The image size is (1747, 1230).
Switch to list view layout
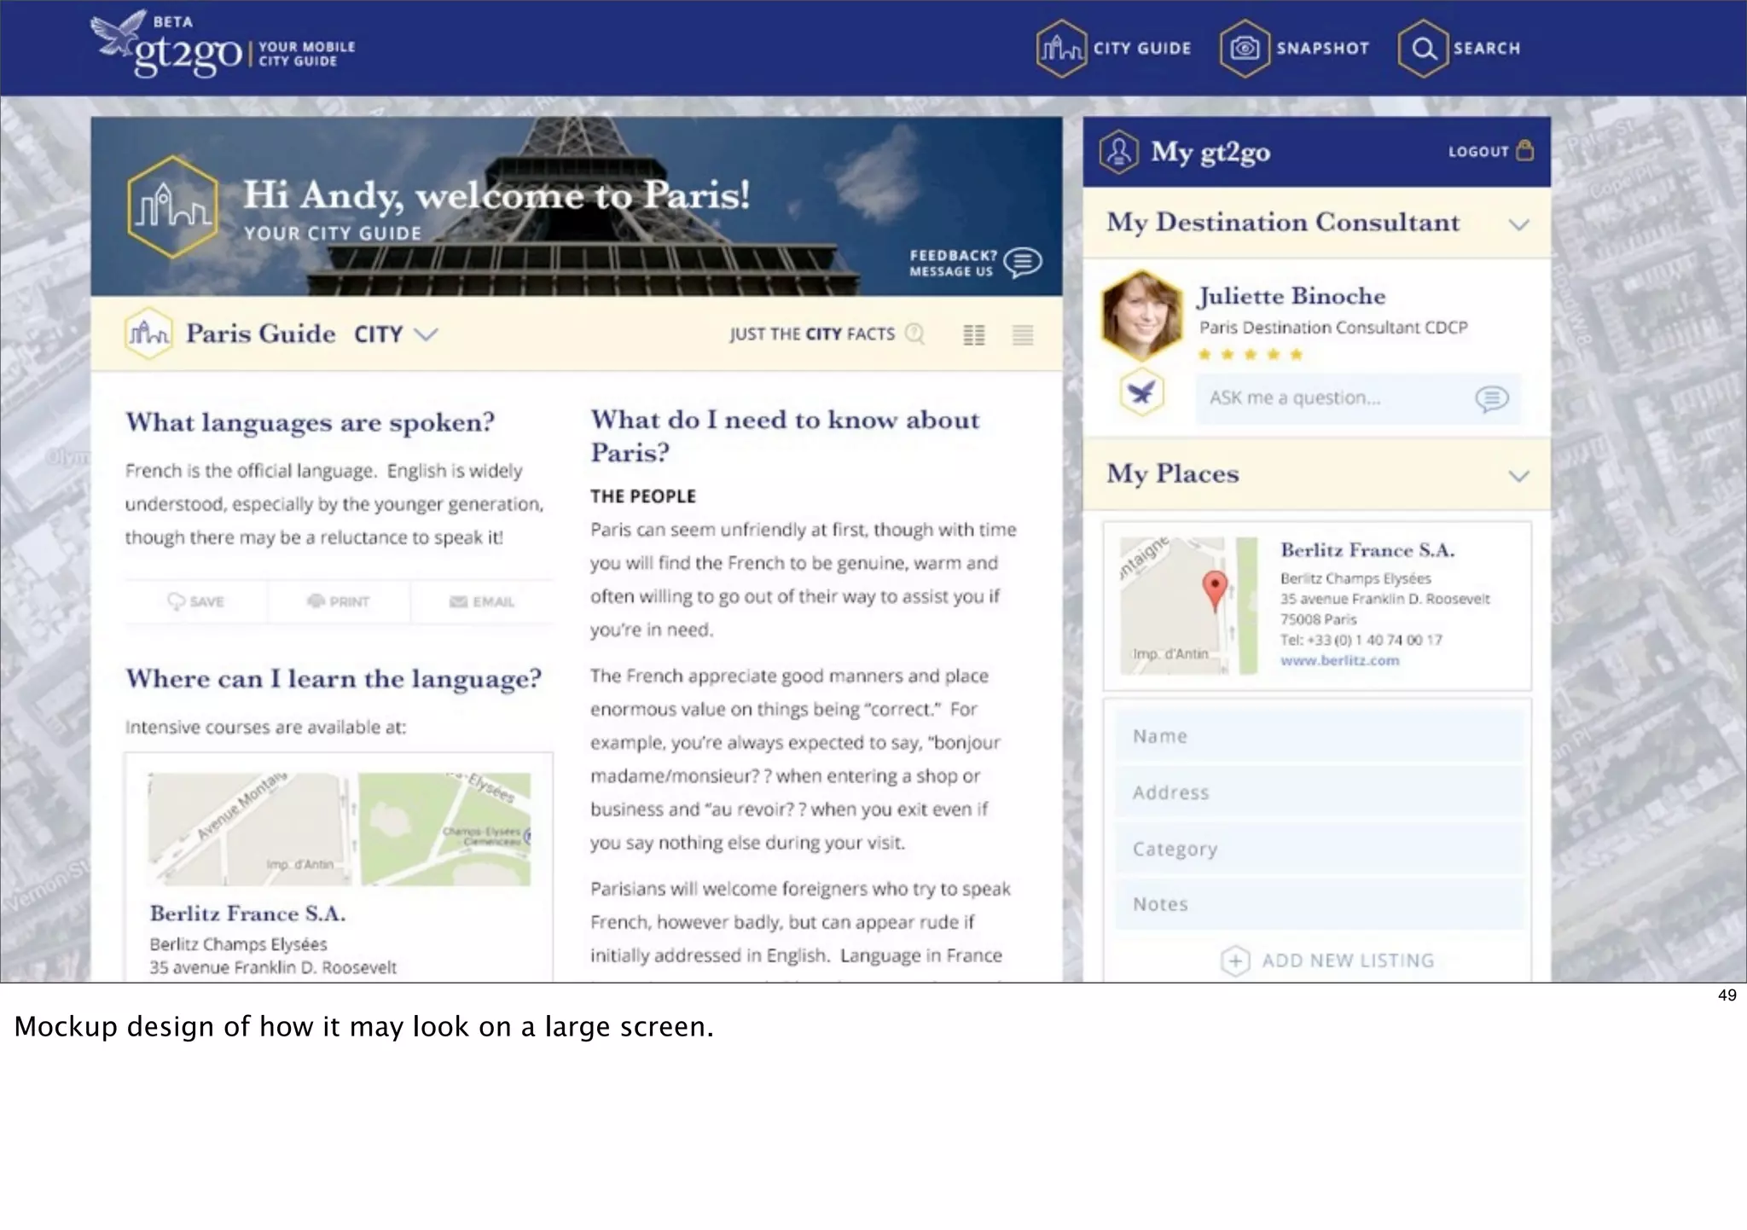[1023, 334]
